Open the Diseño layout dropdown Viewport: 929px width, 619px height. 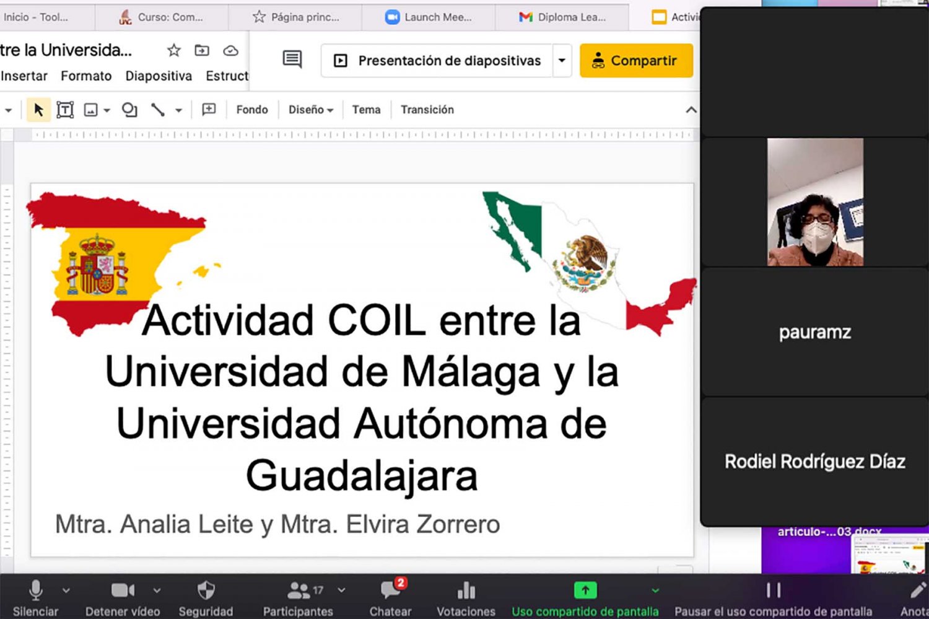click(310, 110)
